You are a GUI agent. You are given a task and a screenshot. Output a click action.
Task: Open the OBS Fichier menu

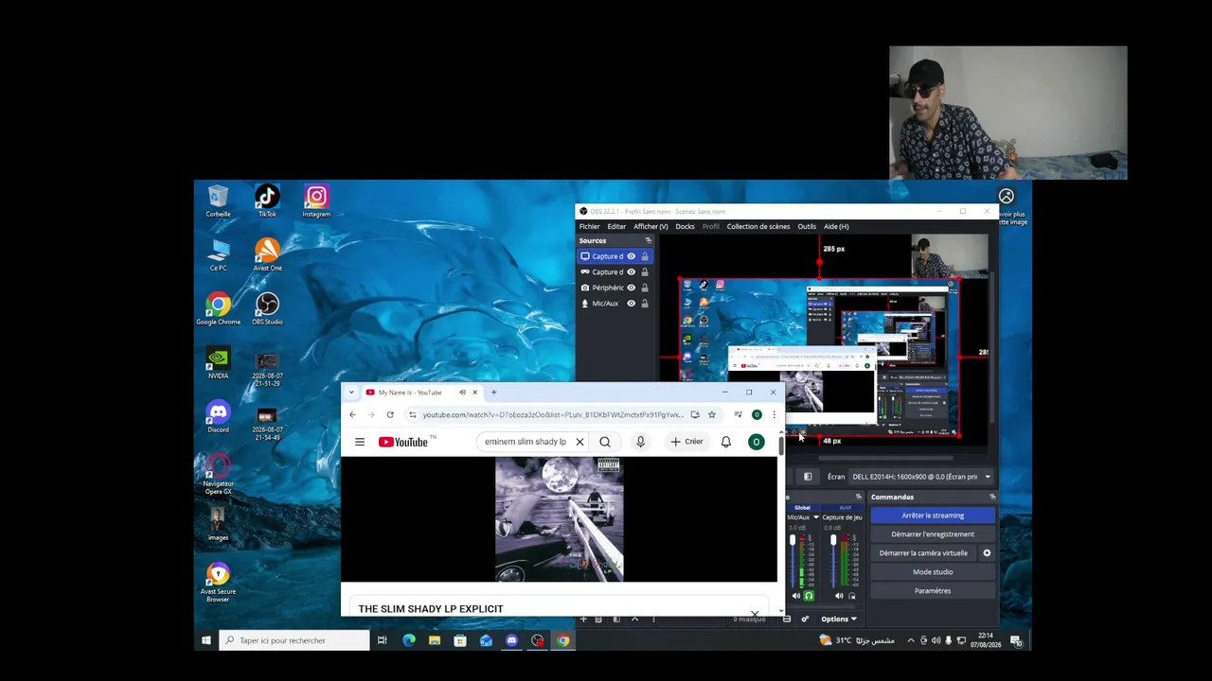(589, 226)
